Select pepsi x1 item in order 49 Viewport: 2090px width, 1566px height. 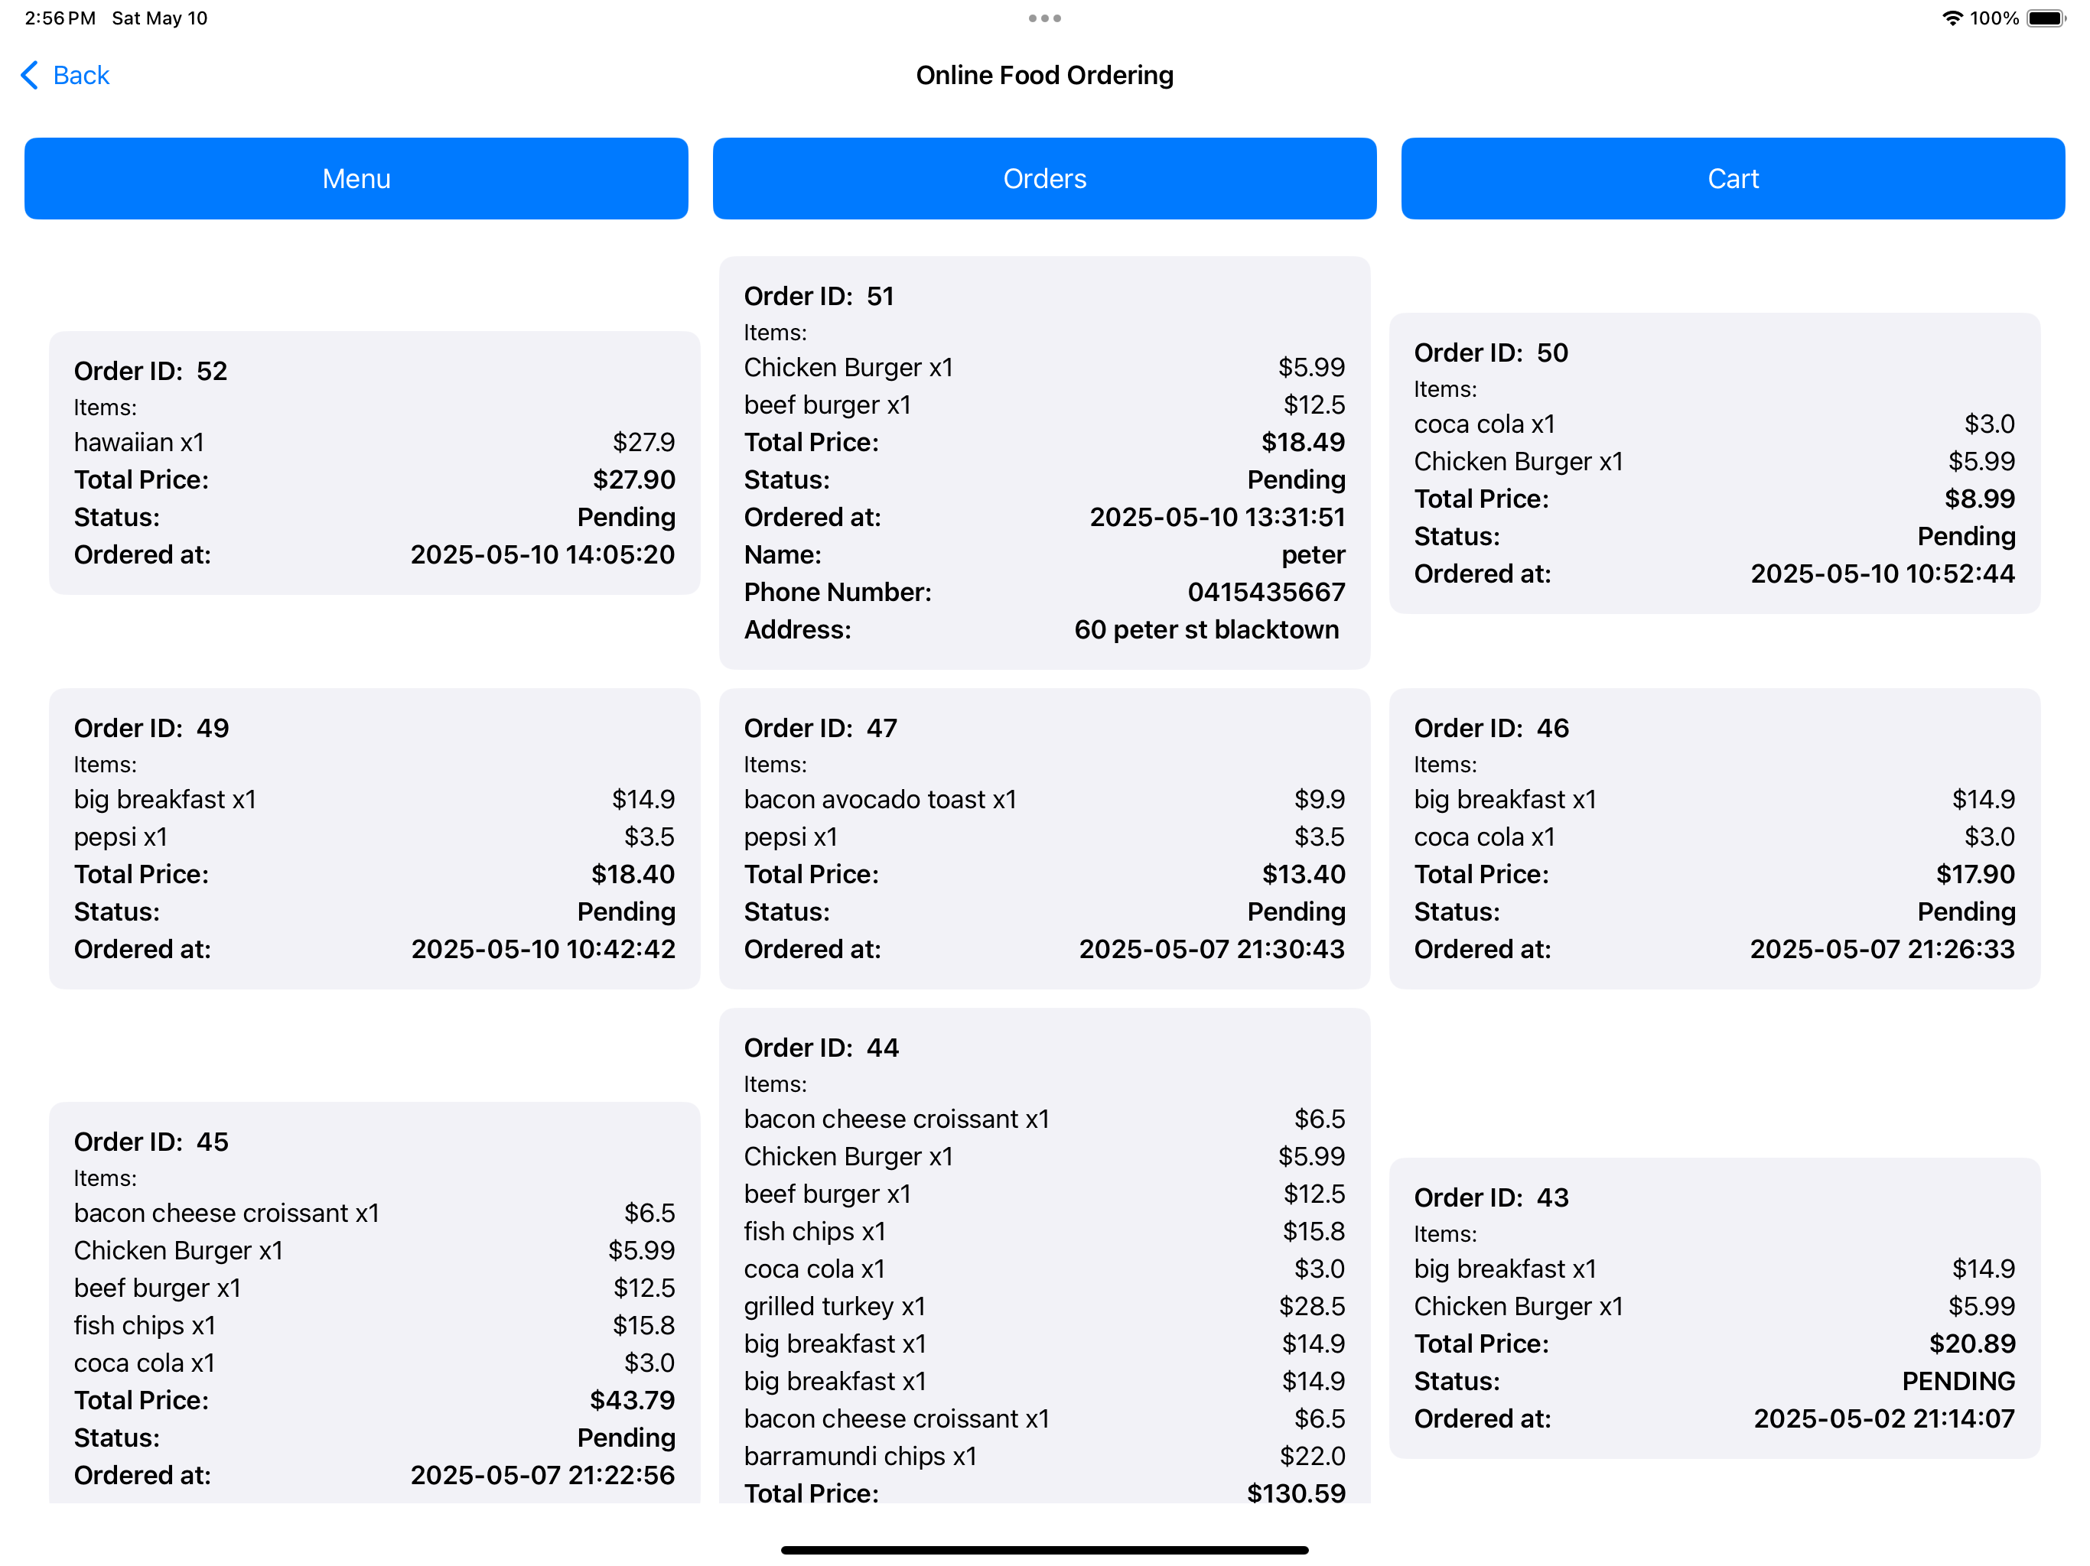coord(121,837)
